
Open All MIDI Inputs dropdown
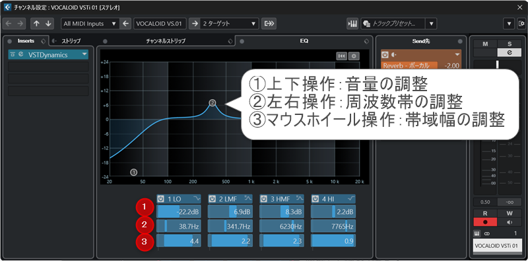(x=90, y=24)
